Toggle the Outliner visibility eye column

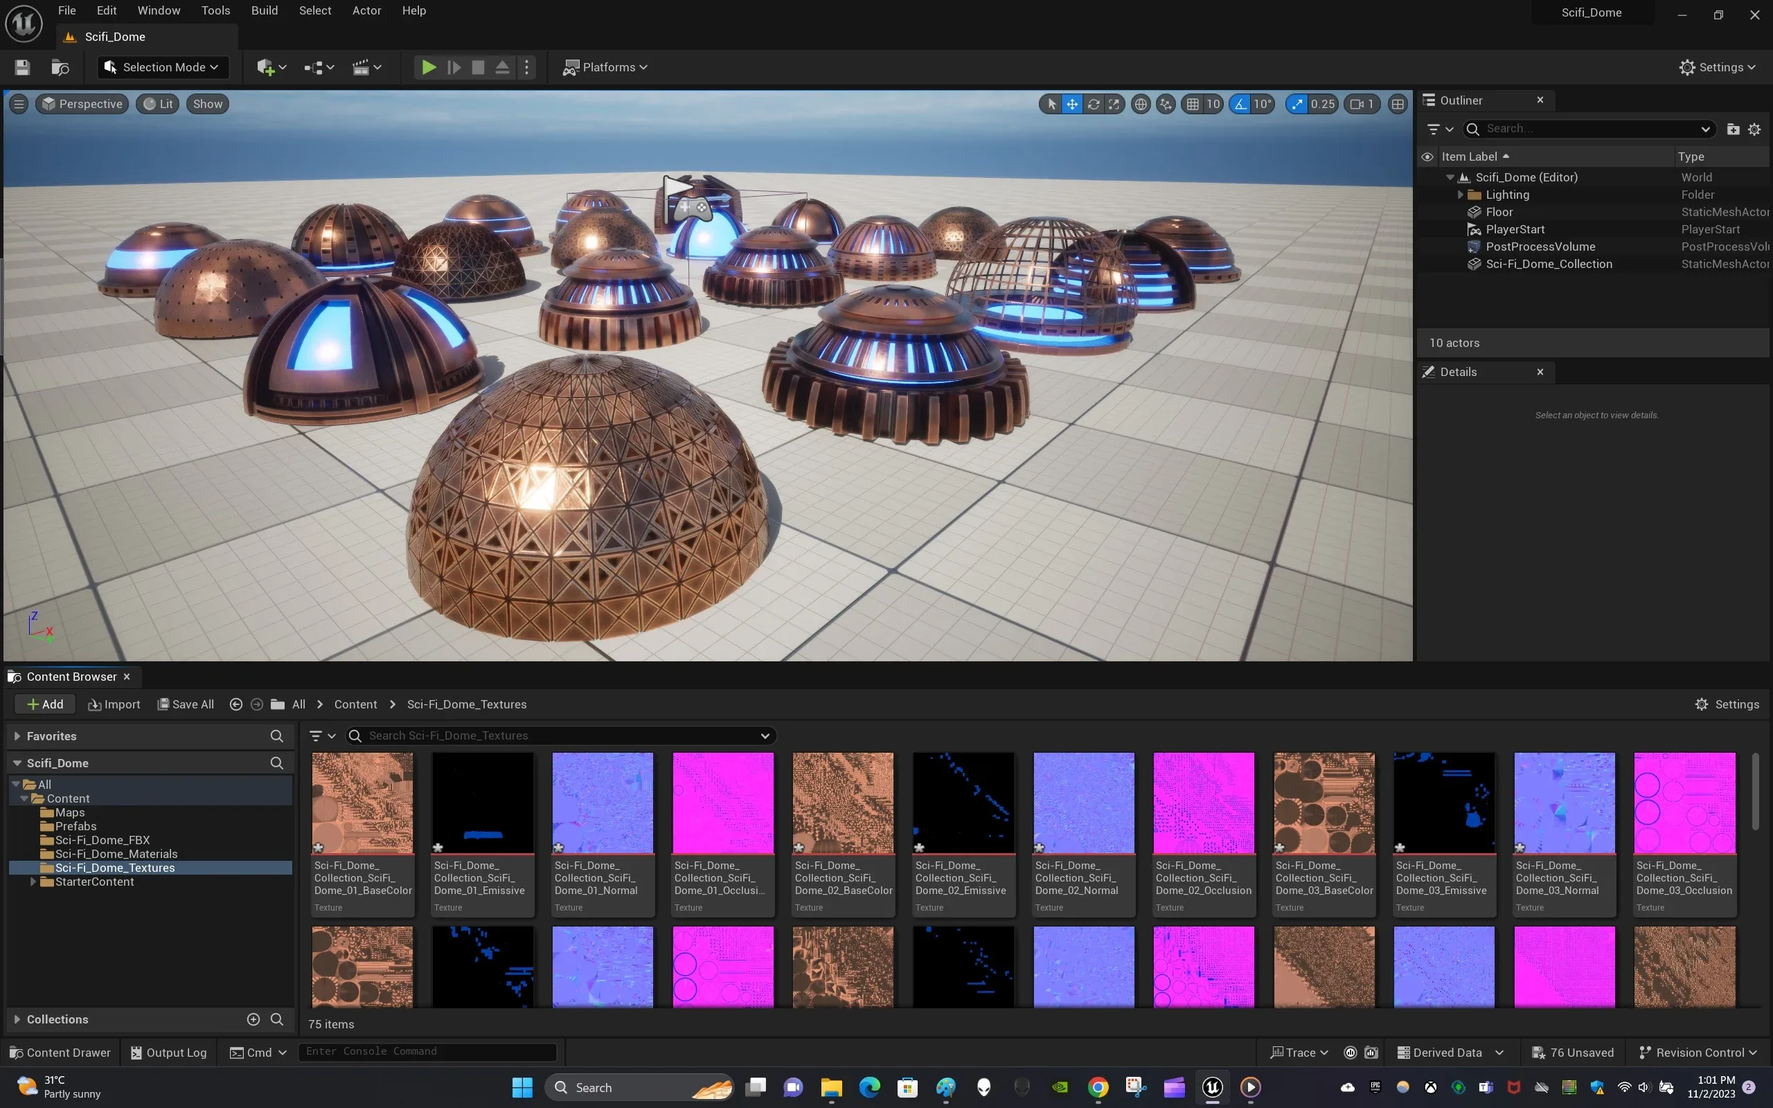coord(1427,157)
